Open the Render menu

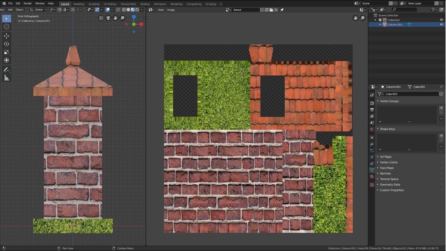(x=28, y=3)
